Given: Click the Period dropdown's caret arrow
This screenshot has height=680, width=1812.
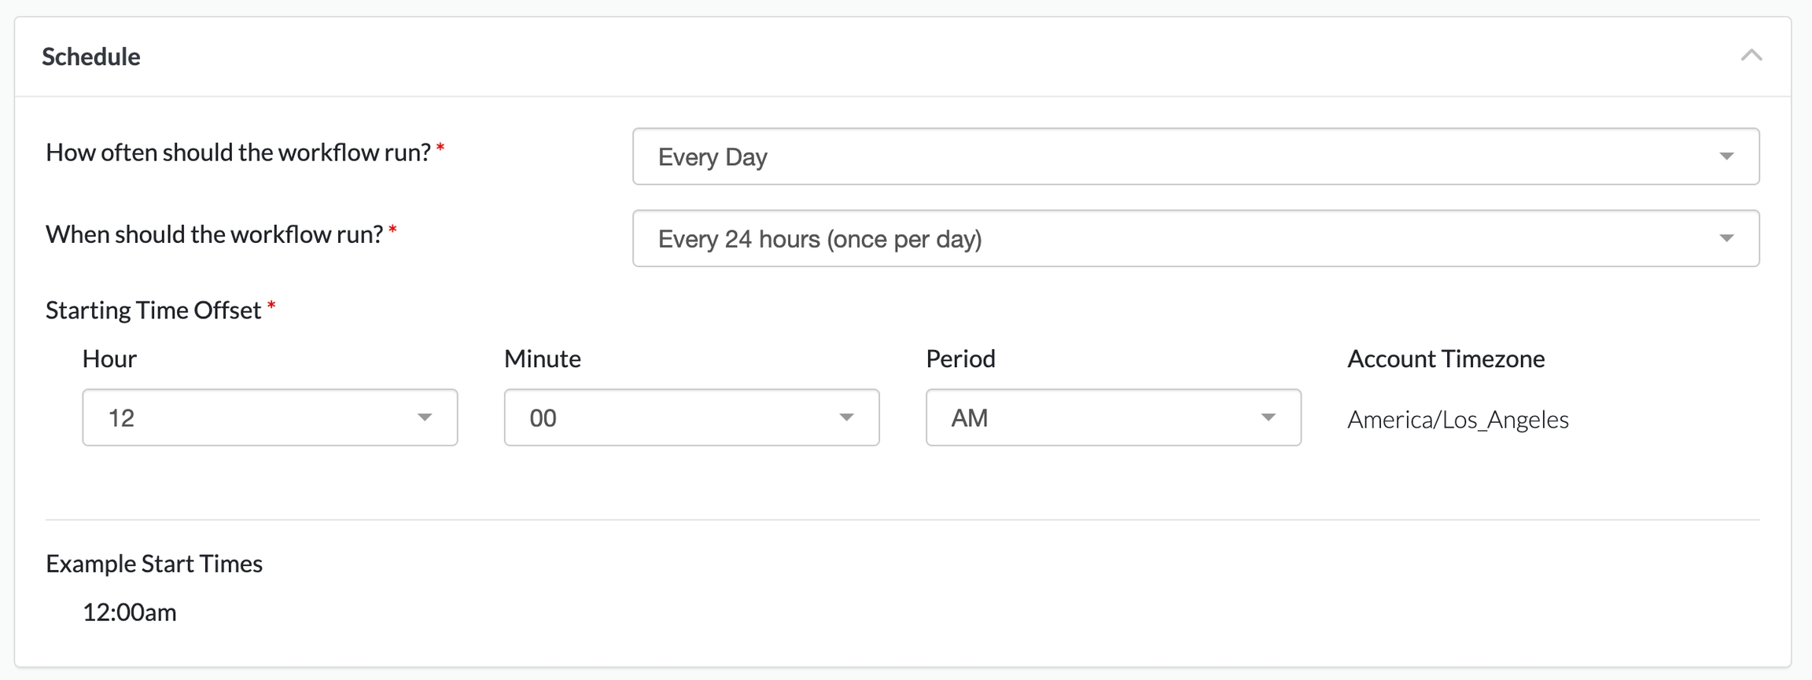Looking at the screenshot, I should point(1268,417).
